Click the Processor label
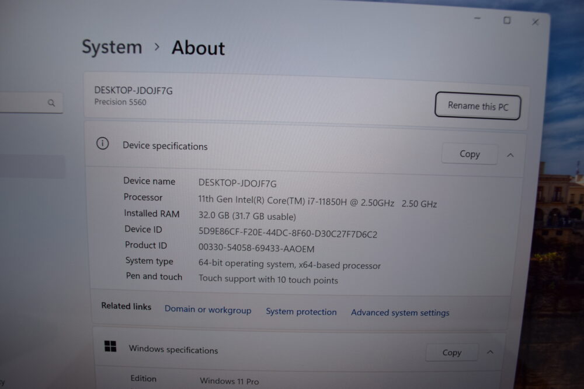 click(x=143, y=197)
